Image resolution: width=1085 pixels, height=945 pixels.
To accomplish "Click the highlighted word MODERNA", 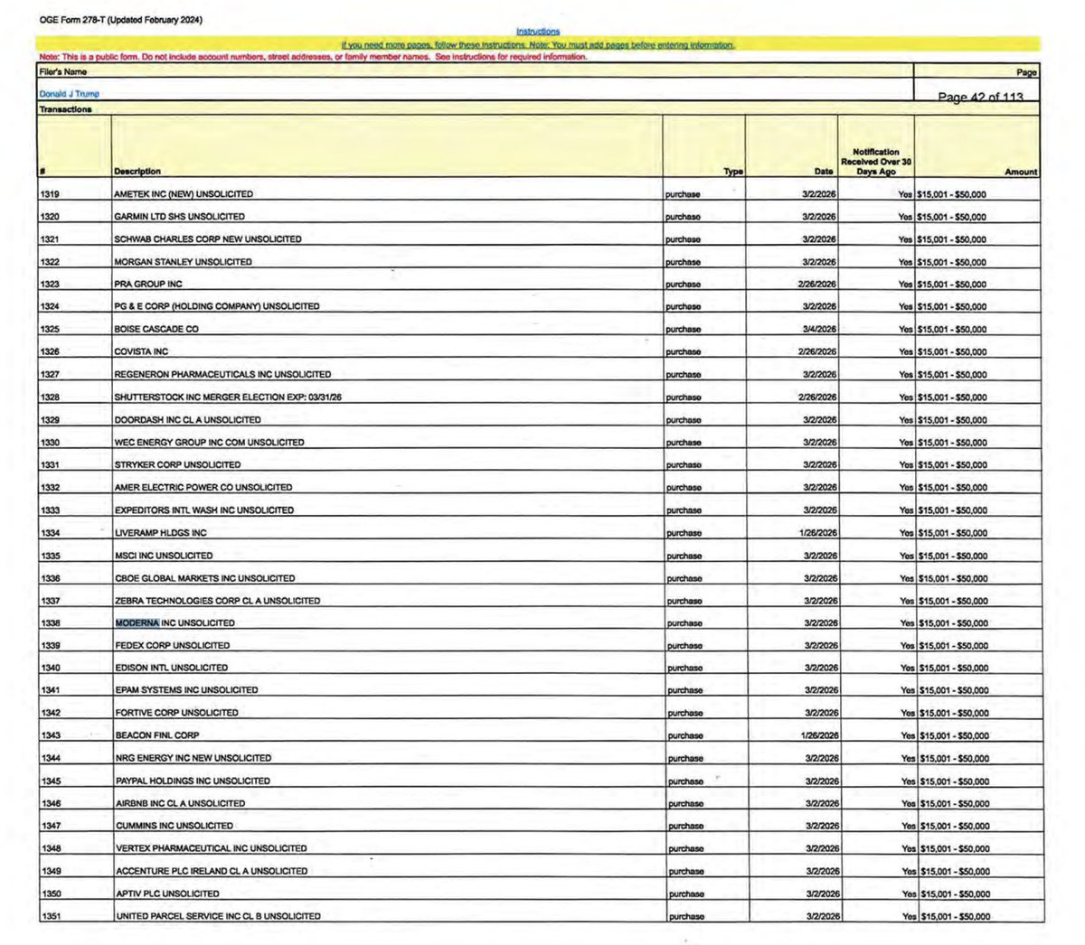I will click(137, 623).
